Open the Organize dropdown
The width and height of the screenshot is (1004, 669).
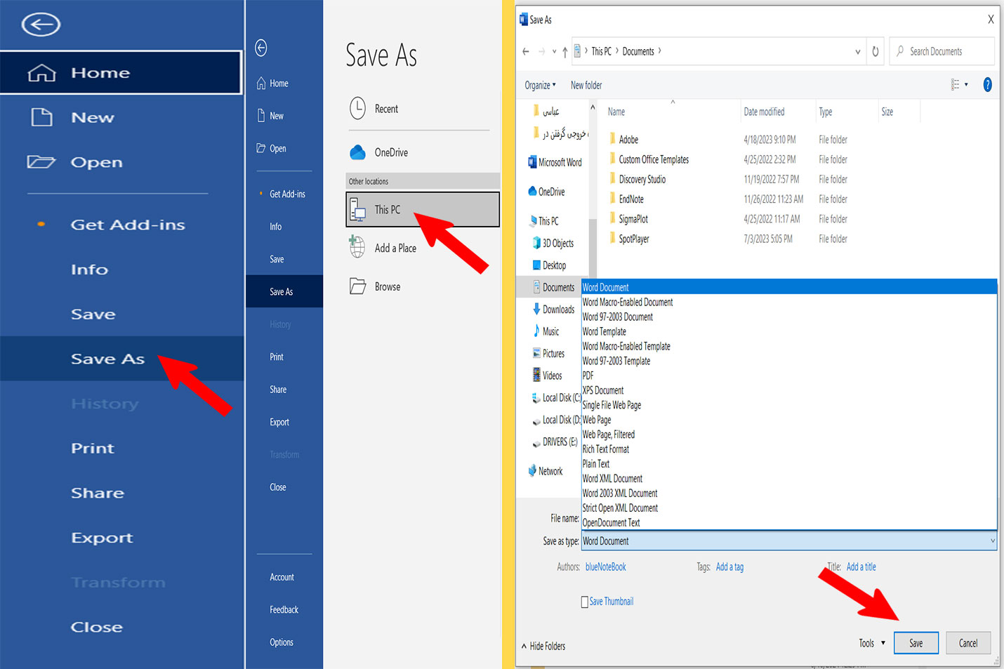(x=540, y=85)
